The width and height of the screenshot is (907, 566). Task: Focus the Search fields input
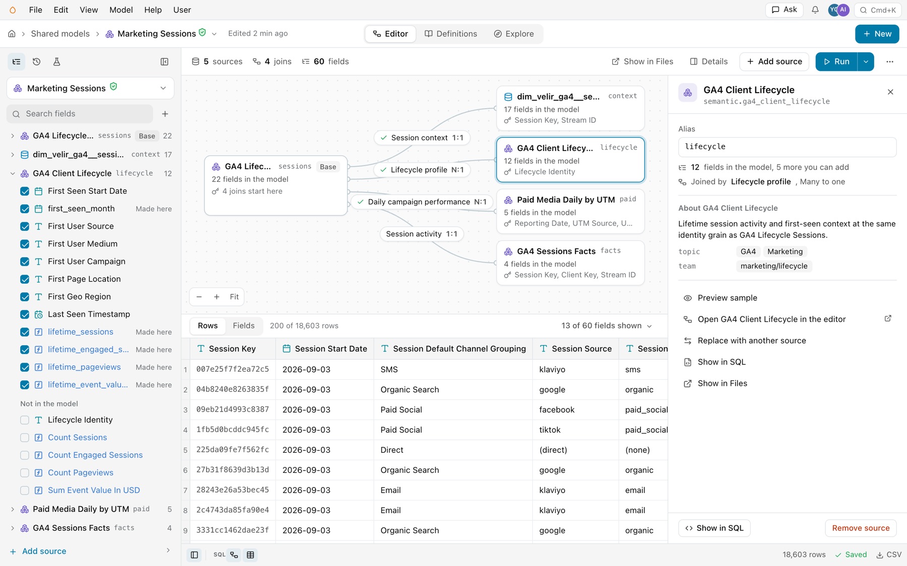pos(80,114)
